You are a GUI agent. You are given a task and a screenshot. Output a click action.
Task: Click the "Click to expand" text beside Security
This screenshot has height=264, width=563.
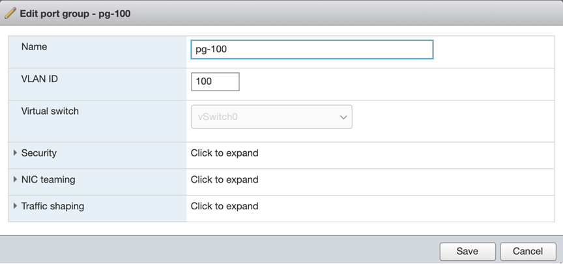224,153
